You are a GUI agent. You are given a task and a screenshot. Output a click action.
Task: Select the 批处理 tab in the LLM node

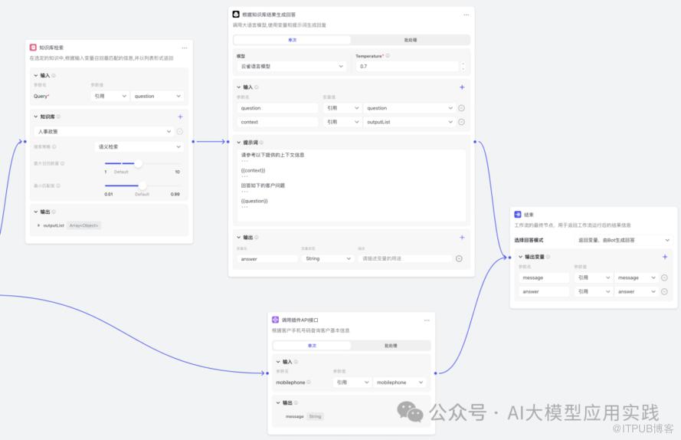pos(411,40)
